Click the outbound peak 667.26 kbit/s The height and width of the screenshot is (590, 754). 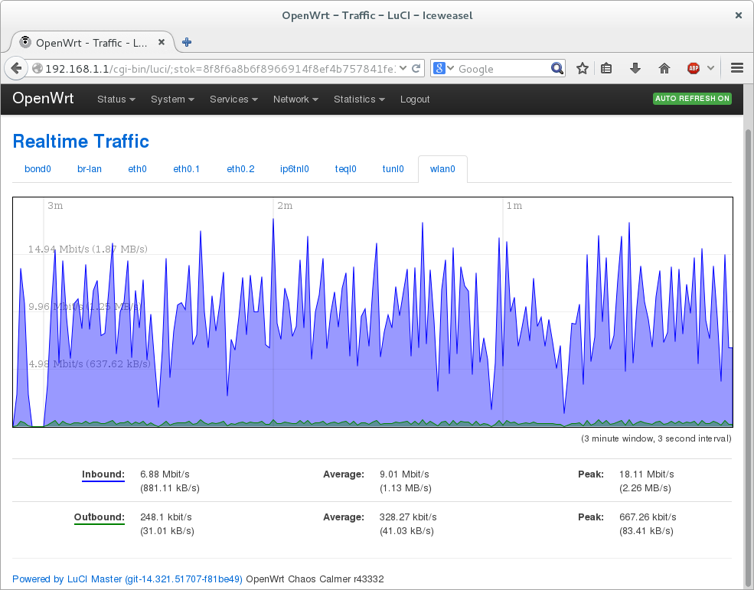(648, 517)
